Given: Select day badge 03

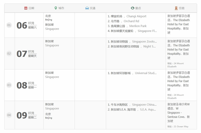Looking at the screenshot, I should [9, 85].
